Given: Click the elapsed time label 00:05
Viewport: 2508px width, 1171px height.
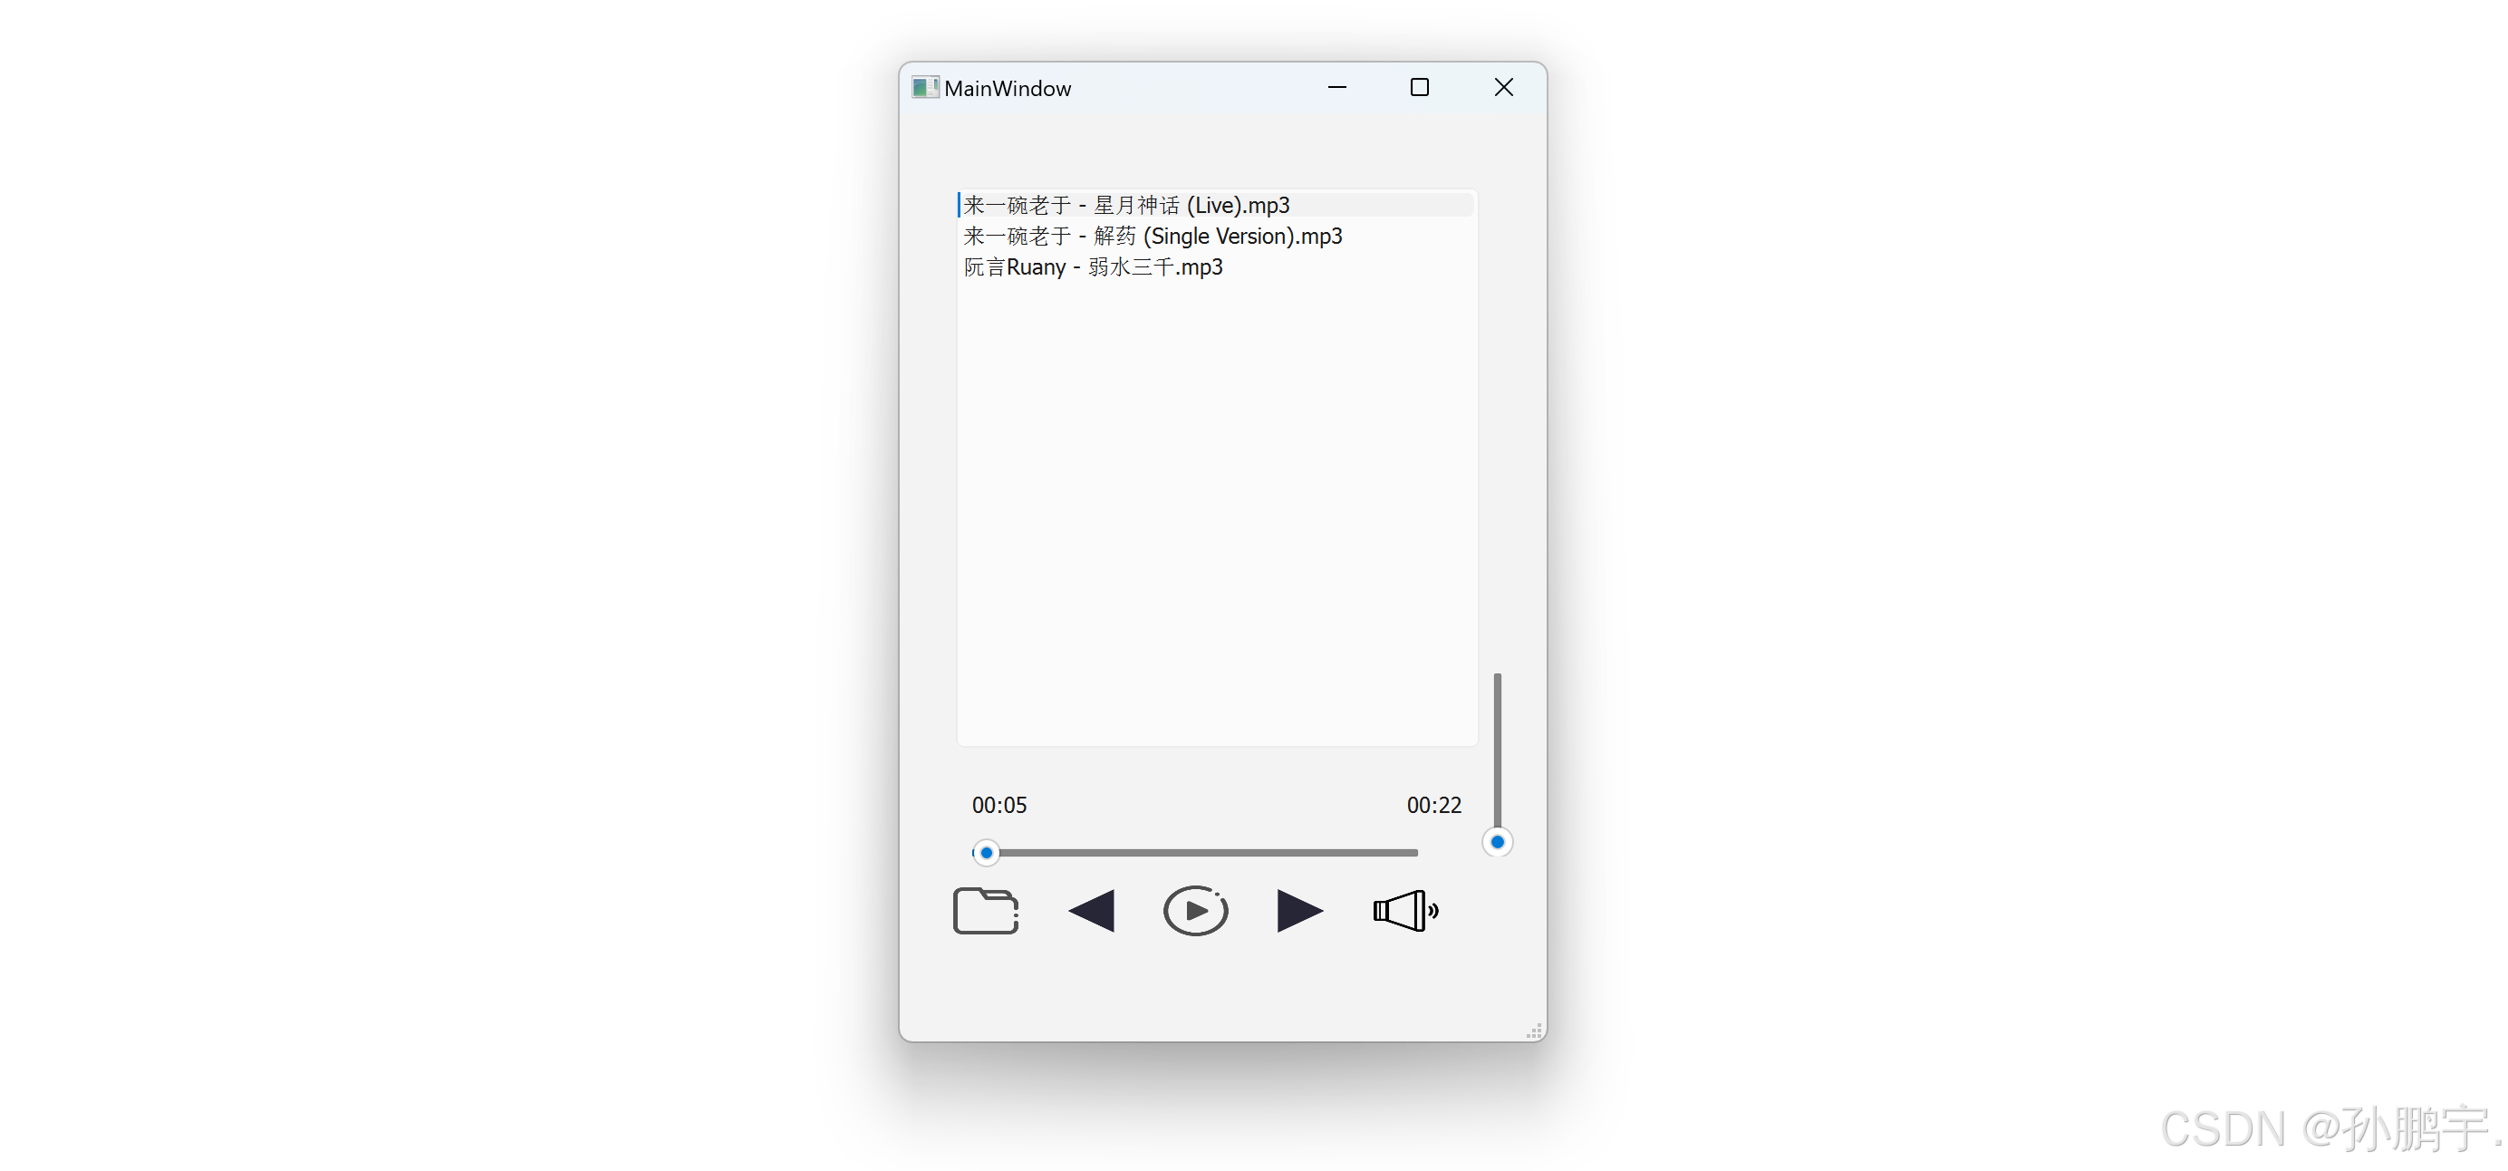Looking at the screenshot, I should (x=998, y=806).
